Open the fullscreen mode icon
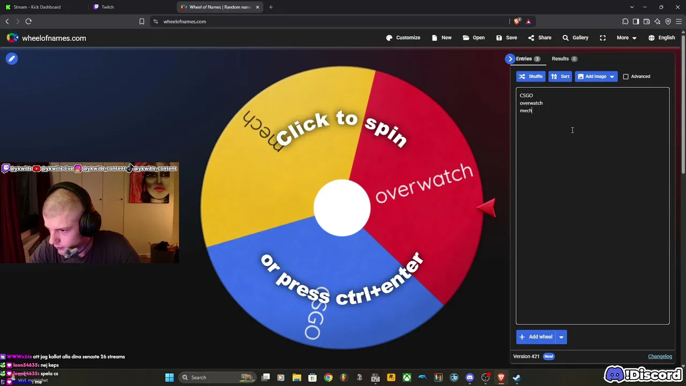Viewport: 686px width, 386px height. click(603, 38)
